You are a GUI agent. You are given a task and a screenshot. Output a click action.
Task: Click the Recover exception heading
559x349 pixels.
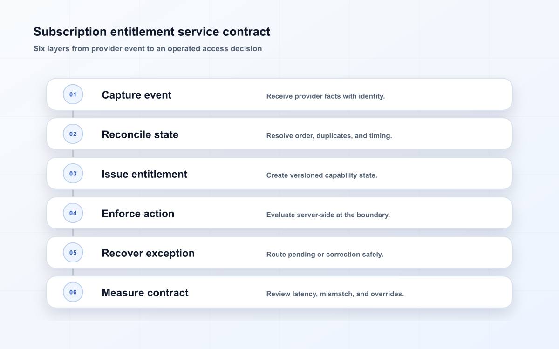tap(148, 253)
